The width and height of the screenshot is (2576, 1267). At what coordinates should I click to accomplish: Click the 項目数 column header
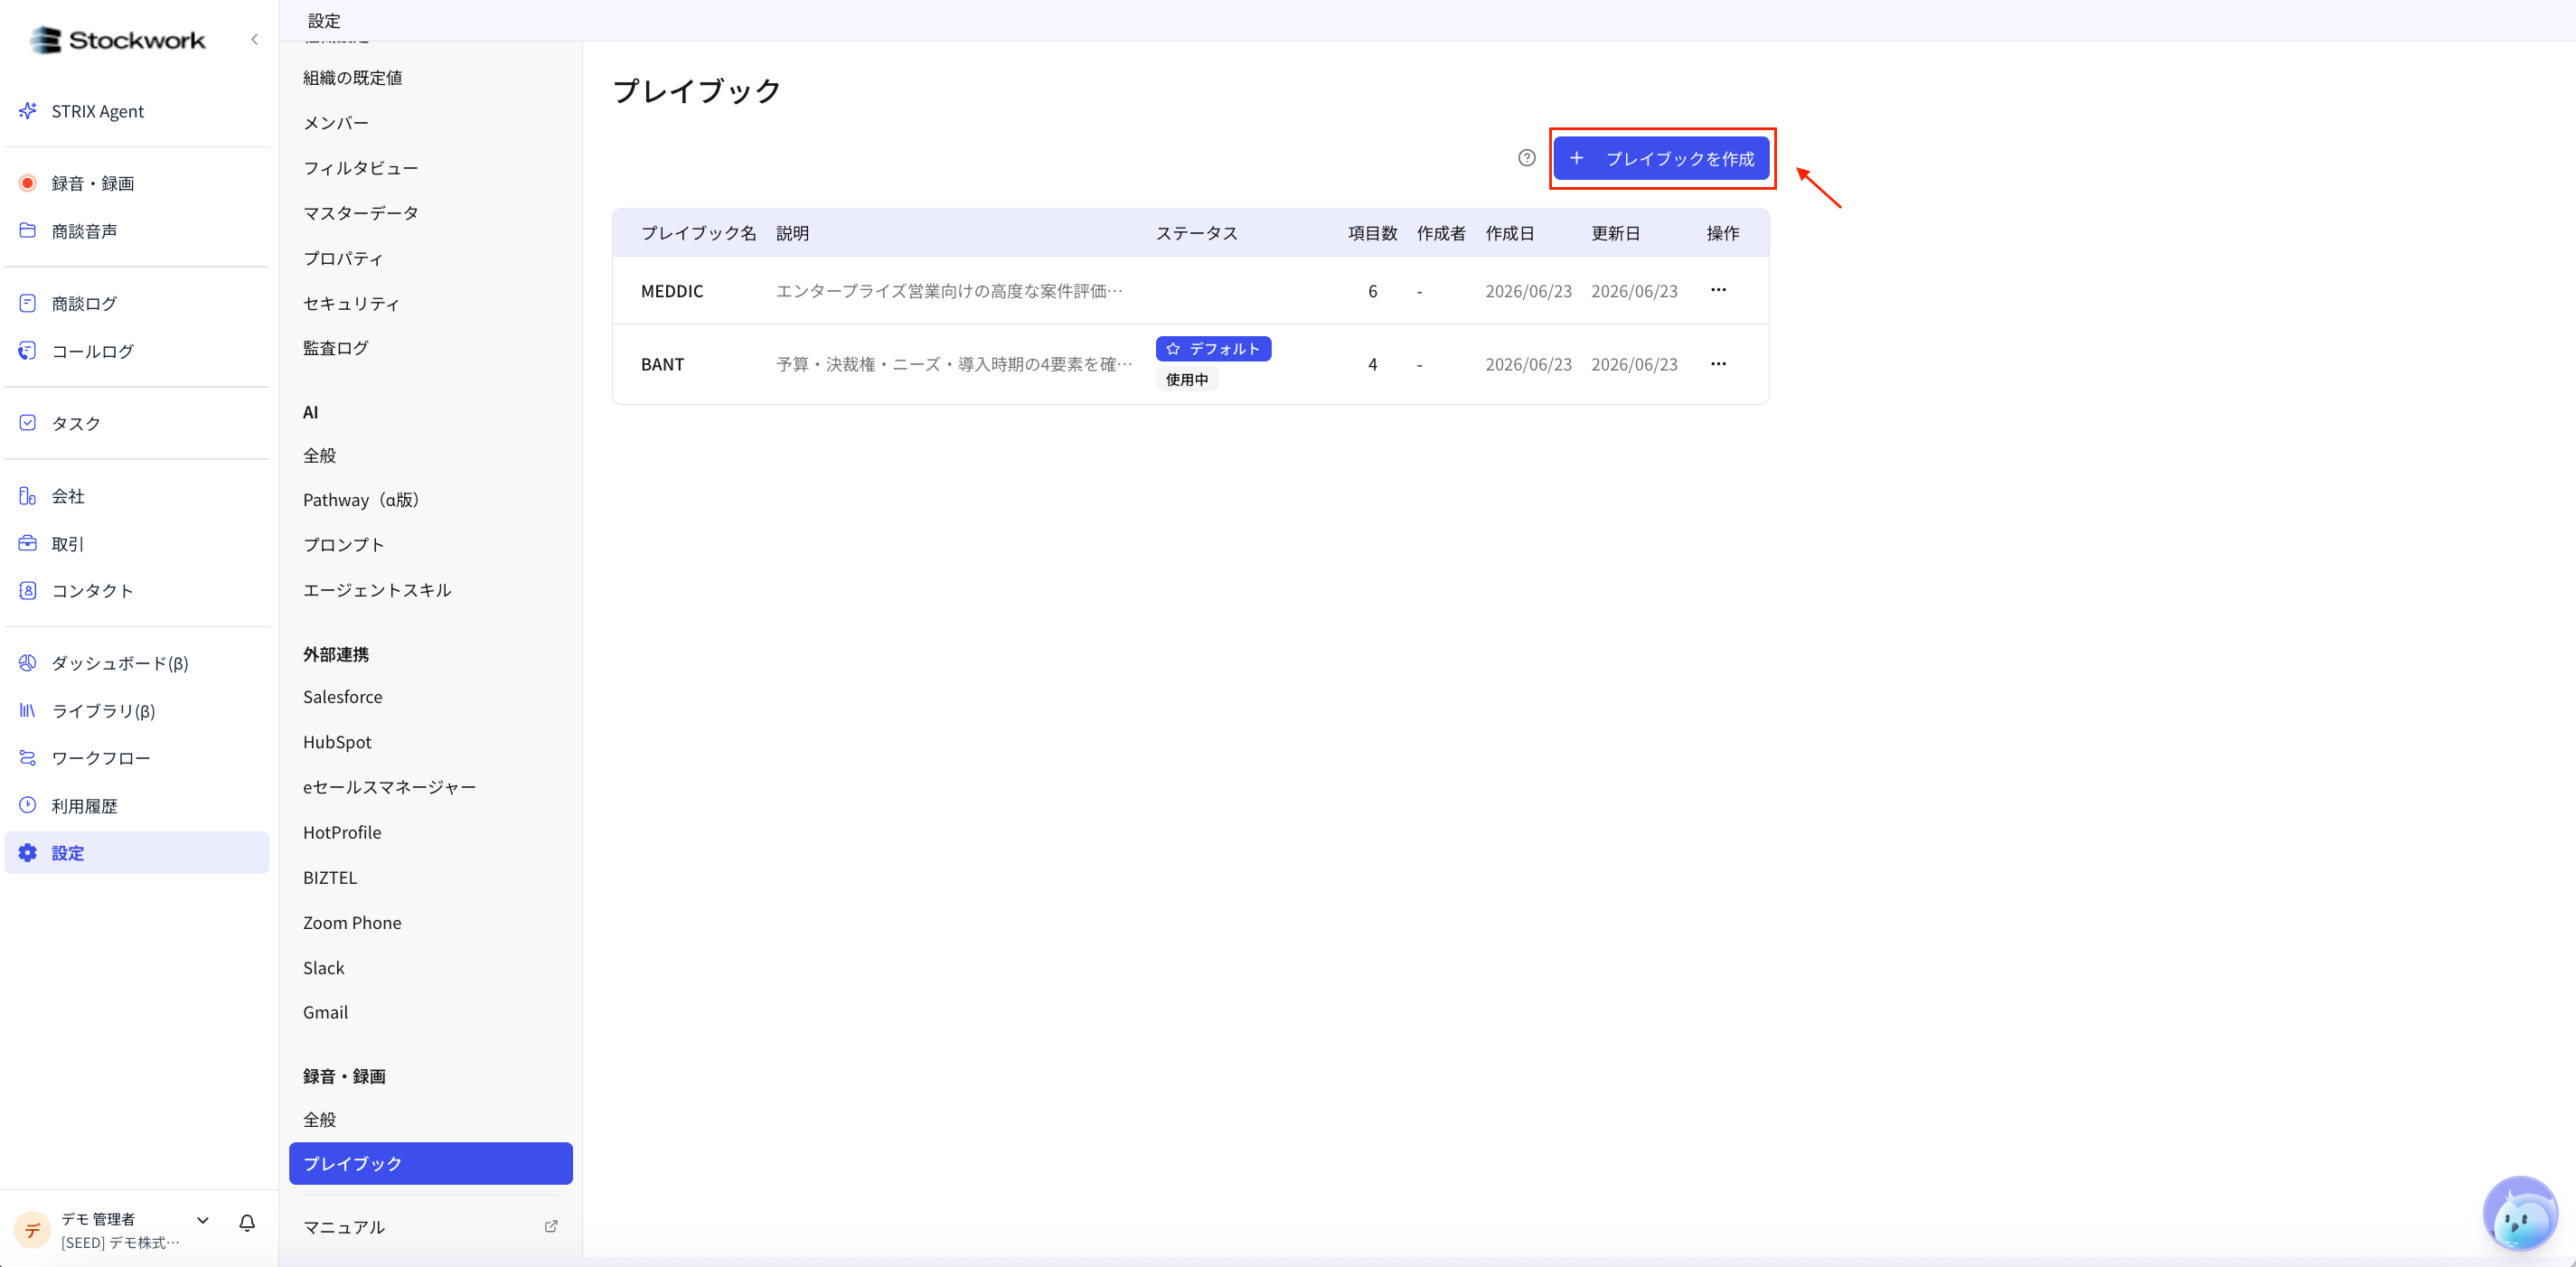1372,233
